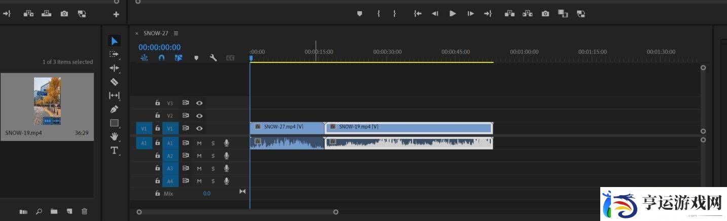Select the SNOW-27.mp4 video clip
The width and height of the screenshot is (727, 221).
tap(287, 128)
